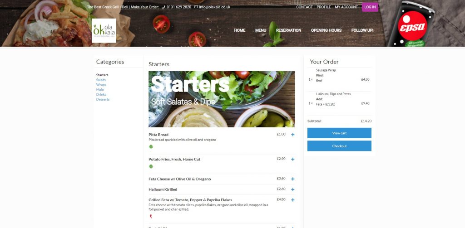
Task: Open the RESERVATION menu item
Action: pos(288,30)
